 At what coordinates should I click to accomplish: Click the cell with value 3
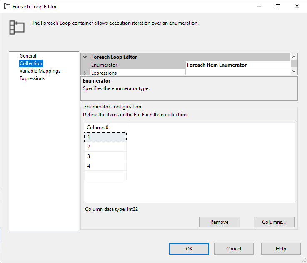(x=105, y=156)
